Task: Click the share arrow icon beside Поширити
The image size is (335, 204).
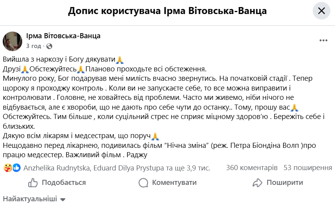Action: click(x=257, y=183)
